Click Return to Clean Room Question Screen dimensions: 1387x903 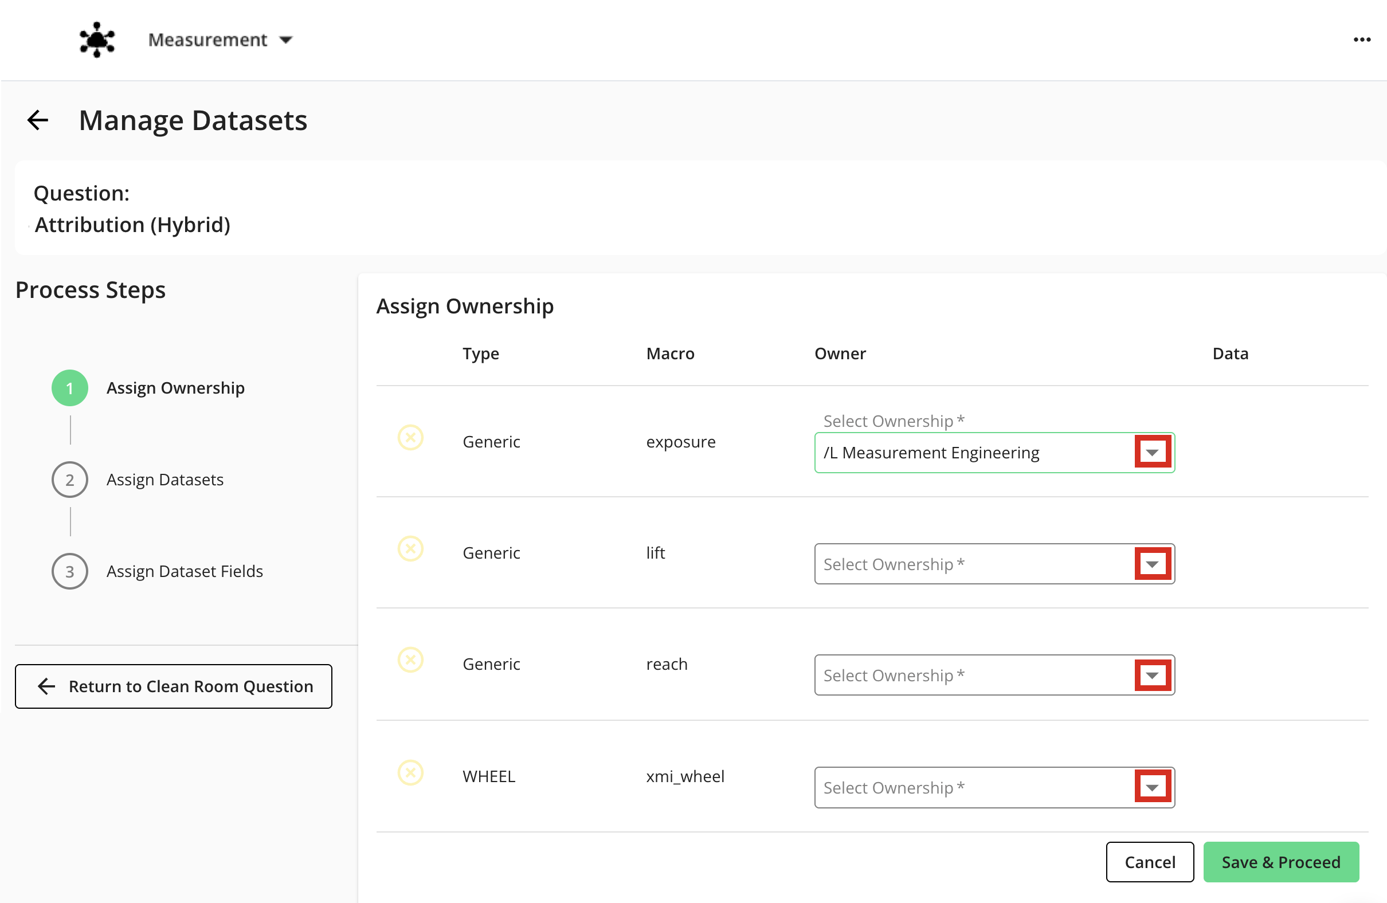[x=174, y=686]
